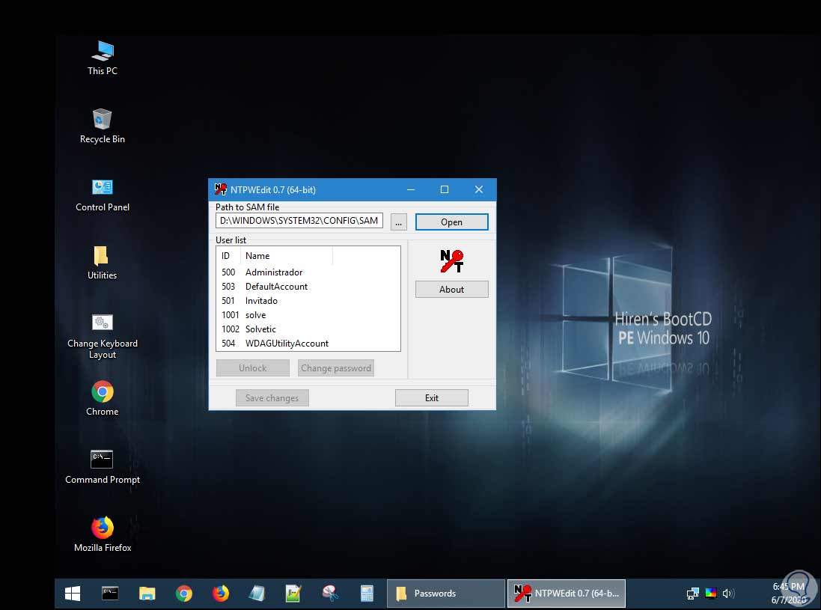Browse for SAM file with the ... button

click(x=398, y=222)
